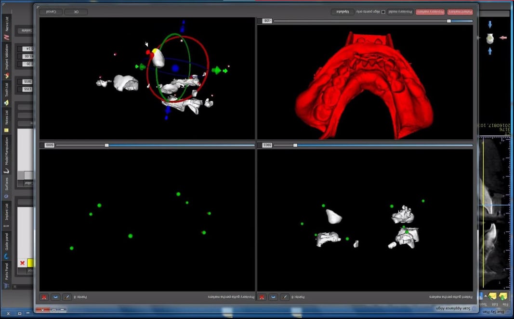The width and height of the screenshot is (514, 319).
Task: Open the File menu
Action: click(x=505, y=305)
